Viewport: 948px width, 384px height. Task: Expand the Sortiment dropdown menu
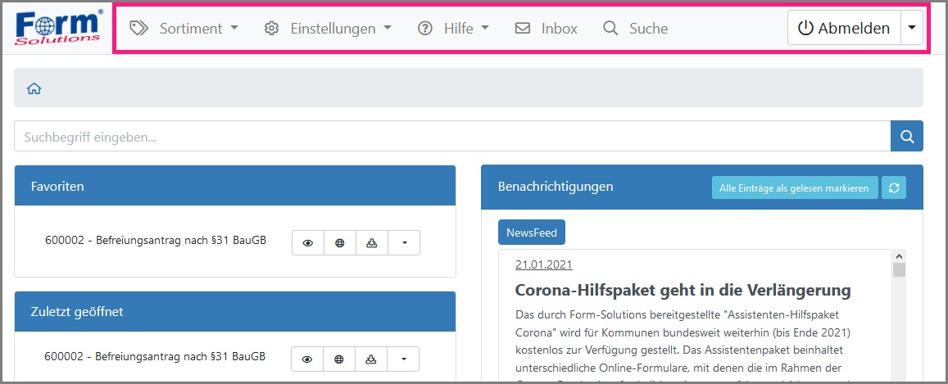184,29
